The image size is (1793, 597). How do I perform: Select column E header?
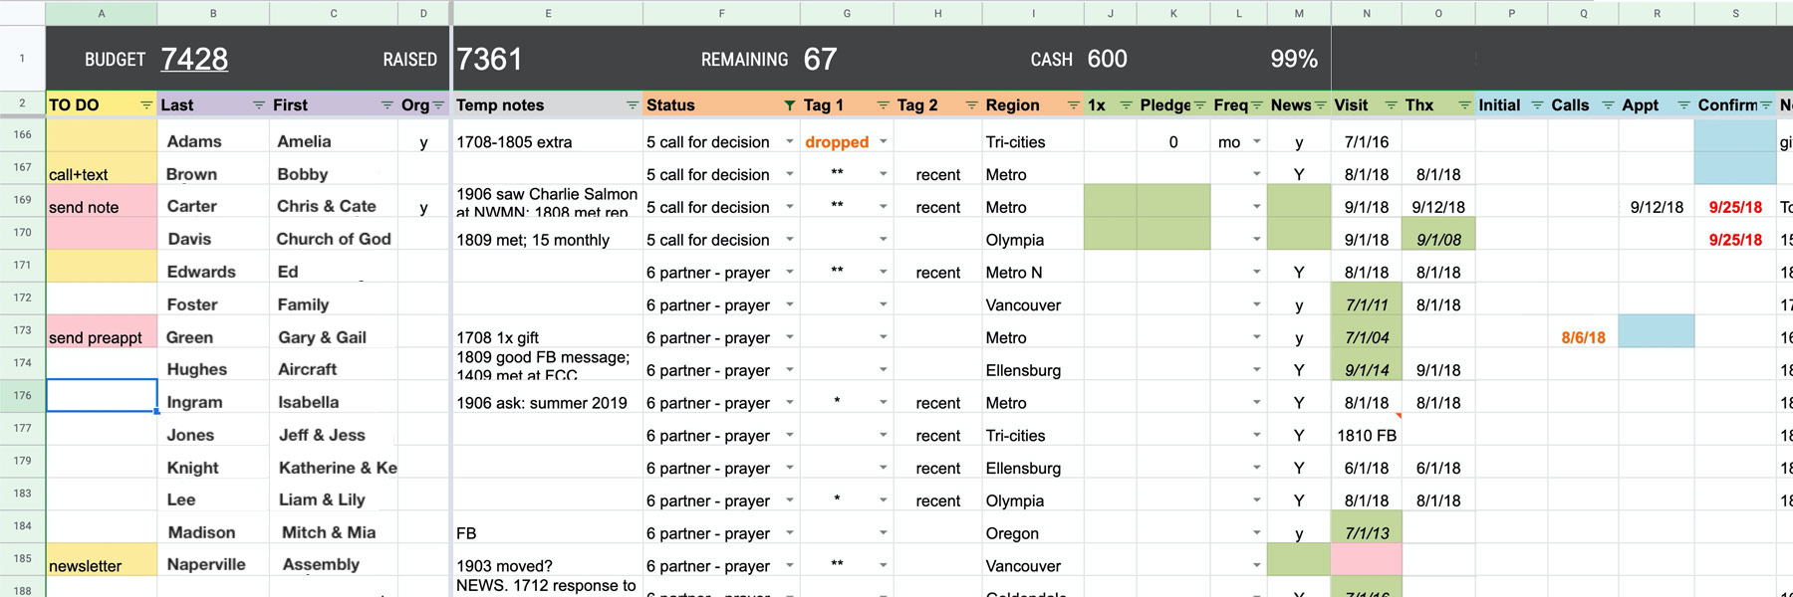point(548,13)
